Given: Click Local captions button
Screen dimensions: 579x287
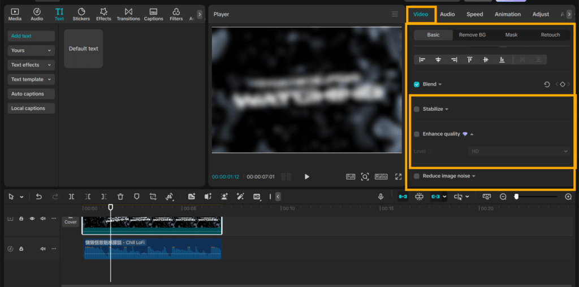Looking at the screenshot, I should tap(31, 108).
